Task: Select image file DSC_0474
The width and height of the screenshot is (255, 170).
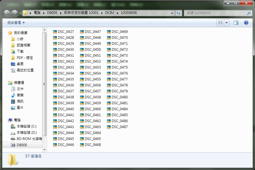Action: (x=118, y=61)
